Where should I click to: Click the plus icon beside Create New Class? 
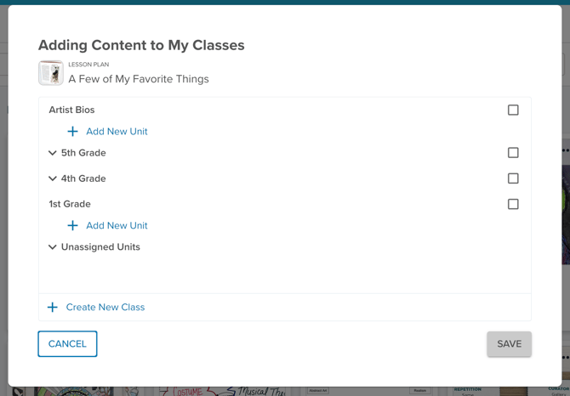[x=53, y=307]
